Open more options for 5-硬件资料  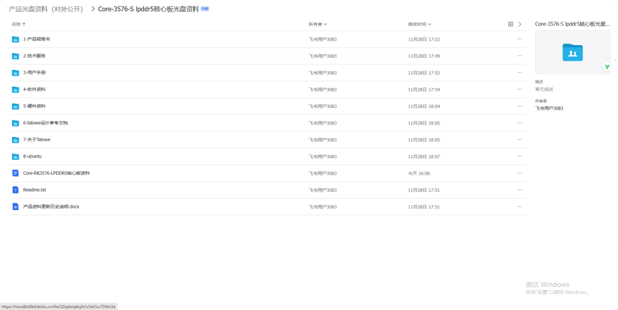pos(520,106)
